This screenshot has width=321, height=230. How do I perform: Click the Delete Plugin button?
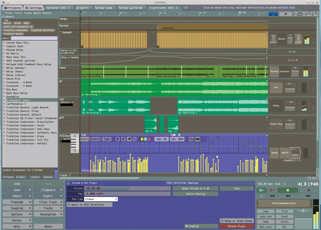click(x=236, y=226)
